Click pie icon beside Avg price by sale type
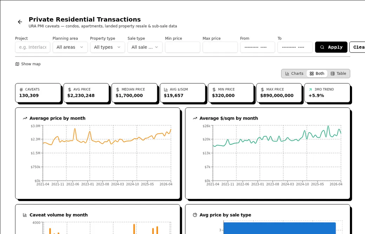 tap(195, 215)
